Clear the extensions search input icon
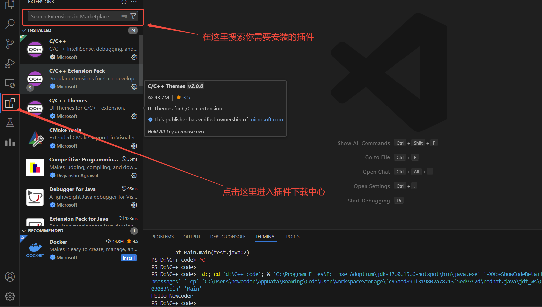Image resolution: width=542 pixels, height=307 pixels. click(124, 16)
